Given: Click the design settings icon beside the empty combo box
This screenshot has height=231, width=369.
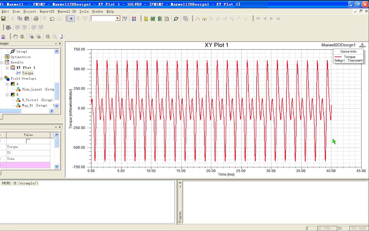Looking at the screenshot, I should click(124, 19).
